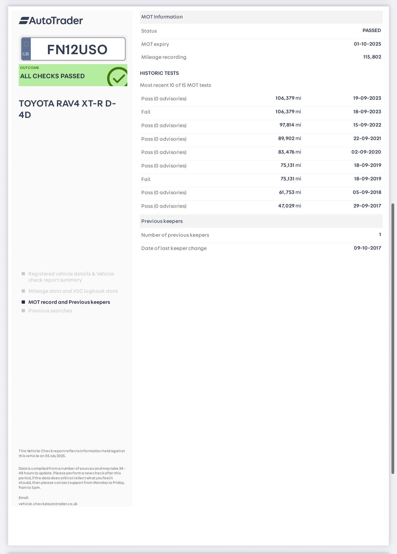Click 'Date of last keeper change' label
Viewport: 397px width, 554px height.
click(174, 248)
